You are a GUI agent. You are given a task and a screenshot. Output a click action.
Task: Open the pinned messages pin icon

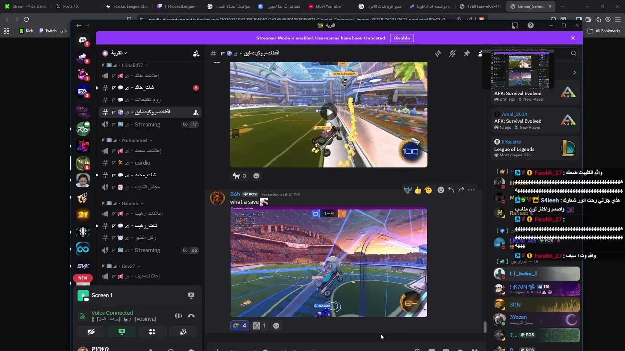(467, 53)
